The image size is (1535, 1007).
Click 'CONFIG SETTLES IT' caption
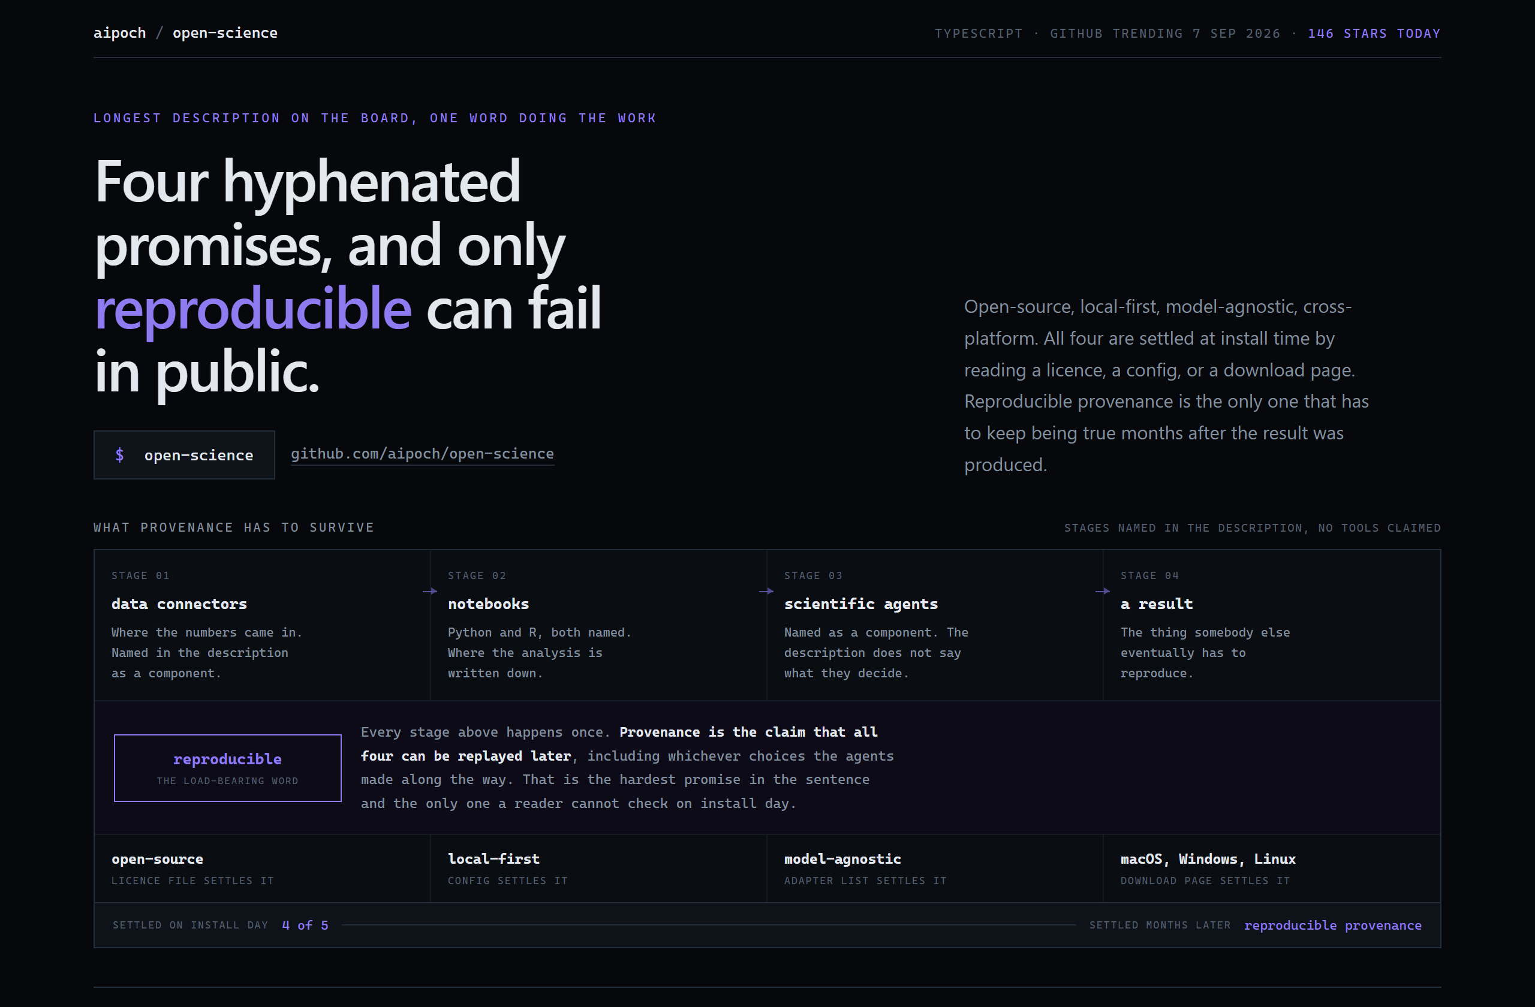click(508, 881)
